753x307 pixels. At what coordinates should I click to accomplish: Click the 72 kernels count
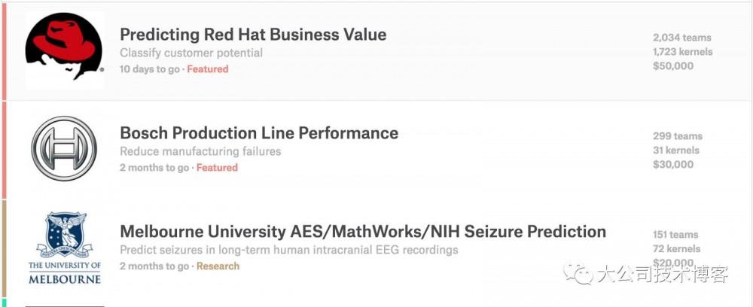coord(676,249)
